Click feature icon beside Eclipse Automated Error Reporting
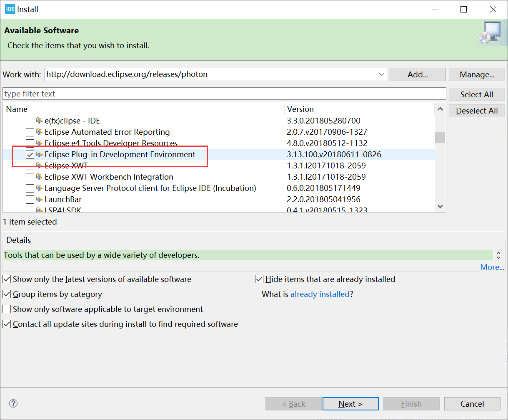This screenshot has height=420, width=508. (39, 132)
